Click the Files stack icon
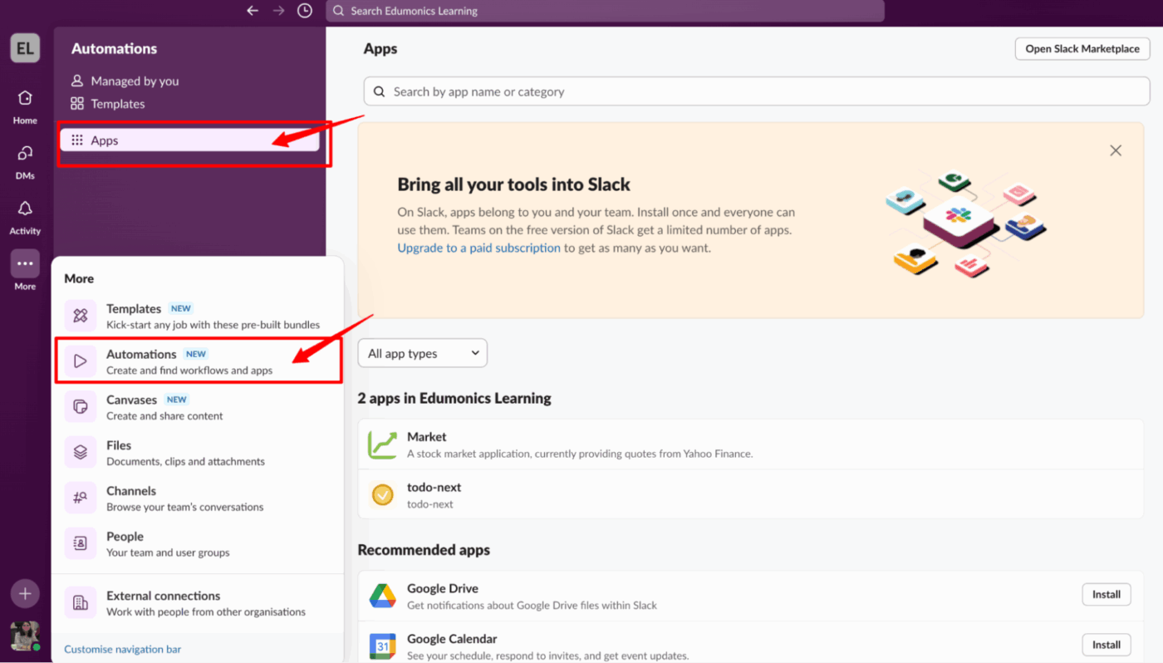The image size is (1163, 663). pyautogui.click(x=81, y=453)
